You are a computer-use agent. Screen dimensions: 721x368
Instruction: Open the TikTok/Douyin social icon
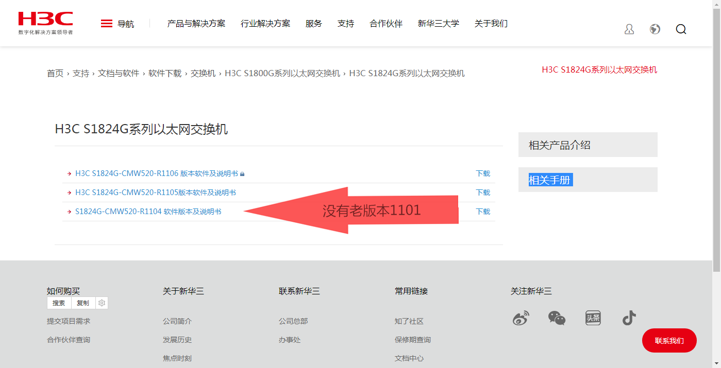coord(629,318)
